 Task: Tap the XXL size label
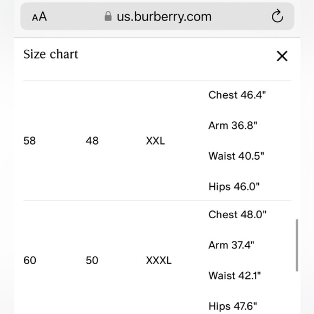(x=155, y=141)
